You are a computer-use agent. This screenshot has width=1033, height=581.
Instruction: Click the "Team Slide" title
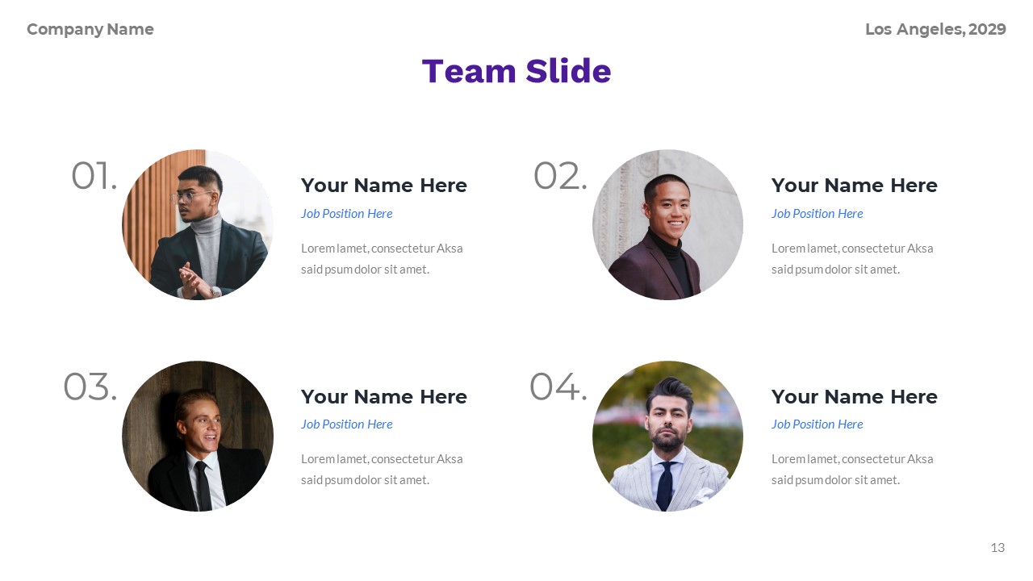[x=516, y=71]
